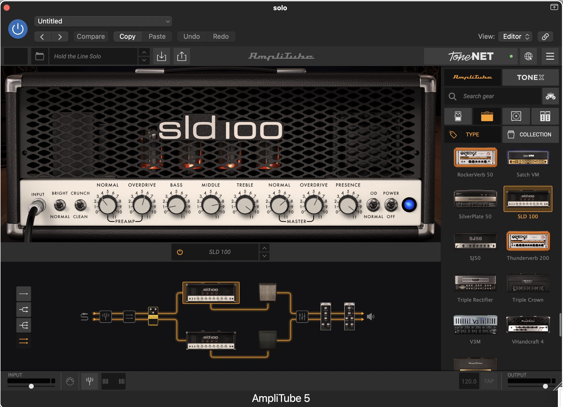
Task: Click the TAP tempo button
Action: click(x=489, y=381)
